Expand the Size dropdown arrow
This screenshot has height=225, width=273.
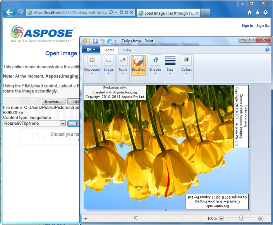pos(170,73)
